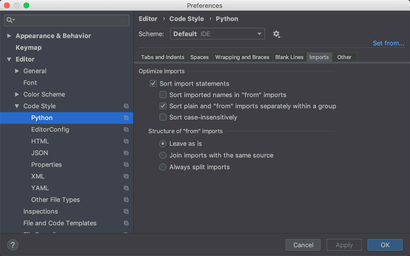Uncheck Sort import statements

click(x=153, y=83)
